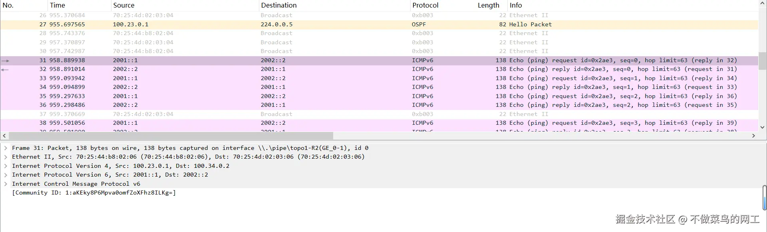Select packet 32 Echo reply seq=0
The image size is (767, 232).
click(379, 69)
